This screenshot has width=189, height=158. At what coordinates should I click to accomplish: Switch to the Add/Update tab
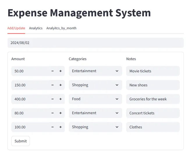coord(16,28)
